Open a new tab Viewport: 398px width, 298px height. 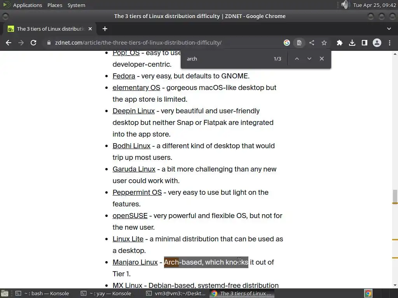pyautogui.click(x=105, y=29)
